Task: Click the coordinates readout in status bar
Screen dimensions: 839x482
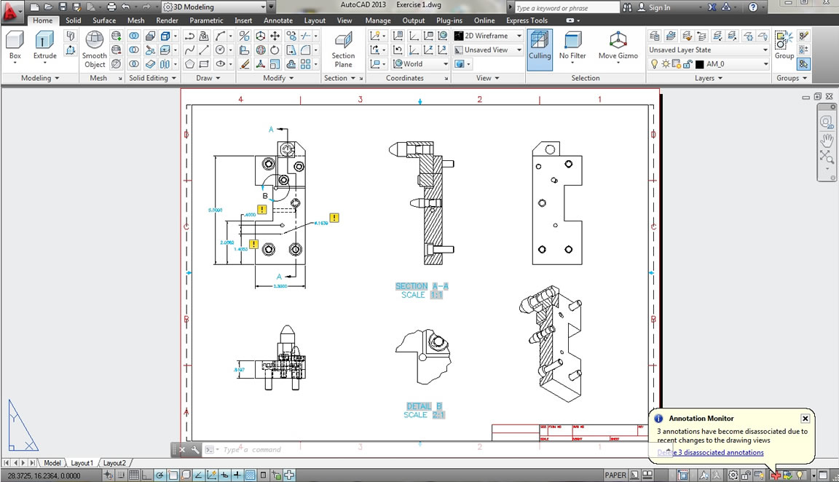Action: (44, 475)
